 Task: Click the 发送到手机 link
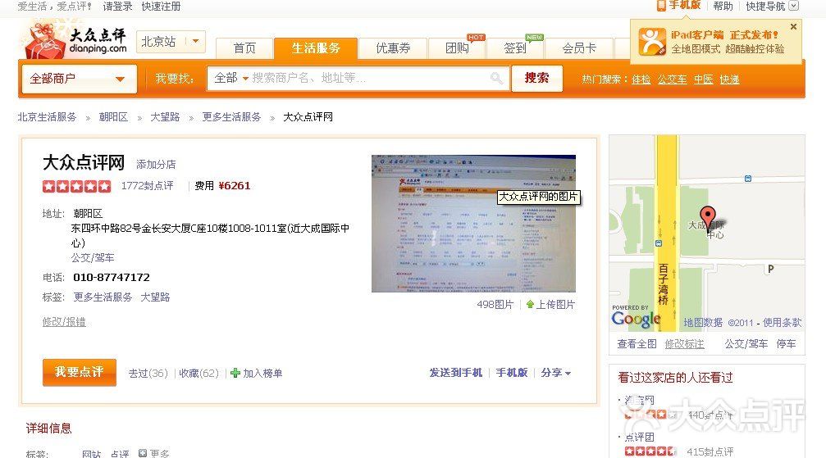(x=456, y=373)
